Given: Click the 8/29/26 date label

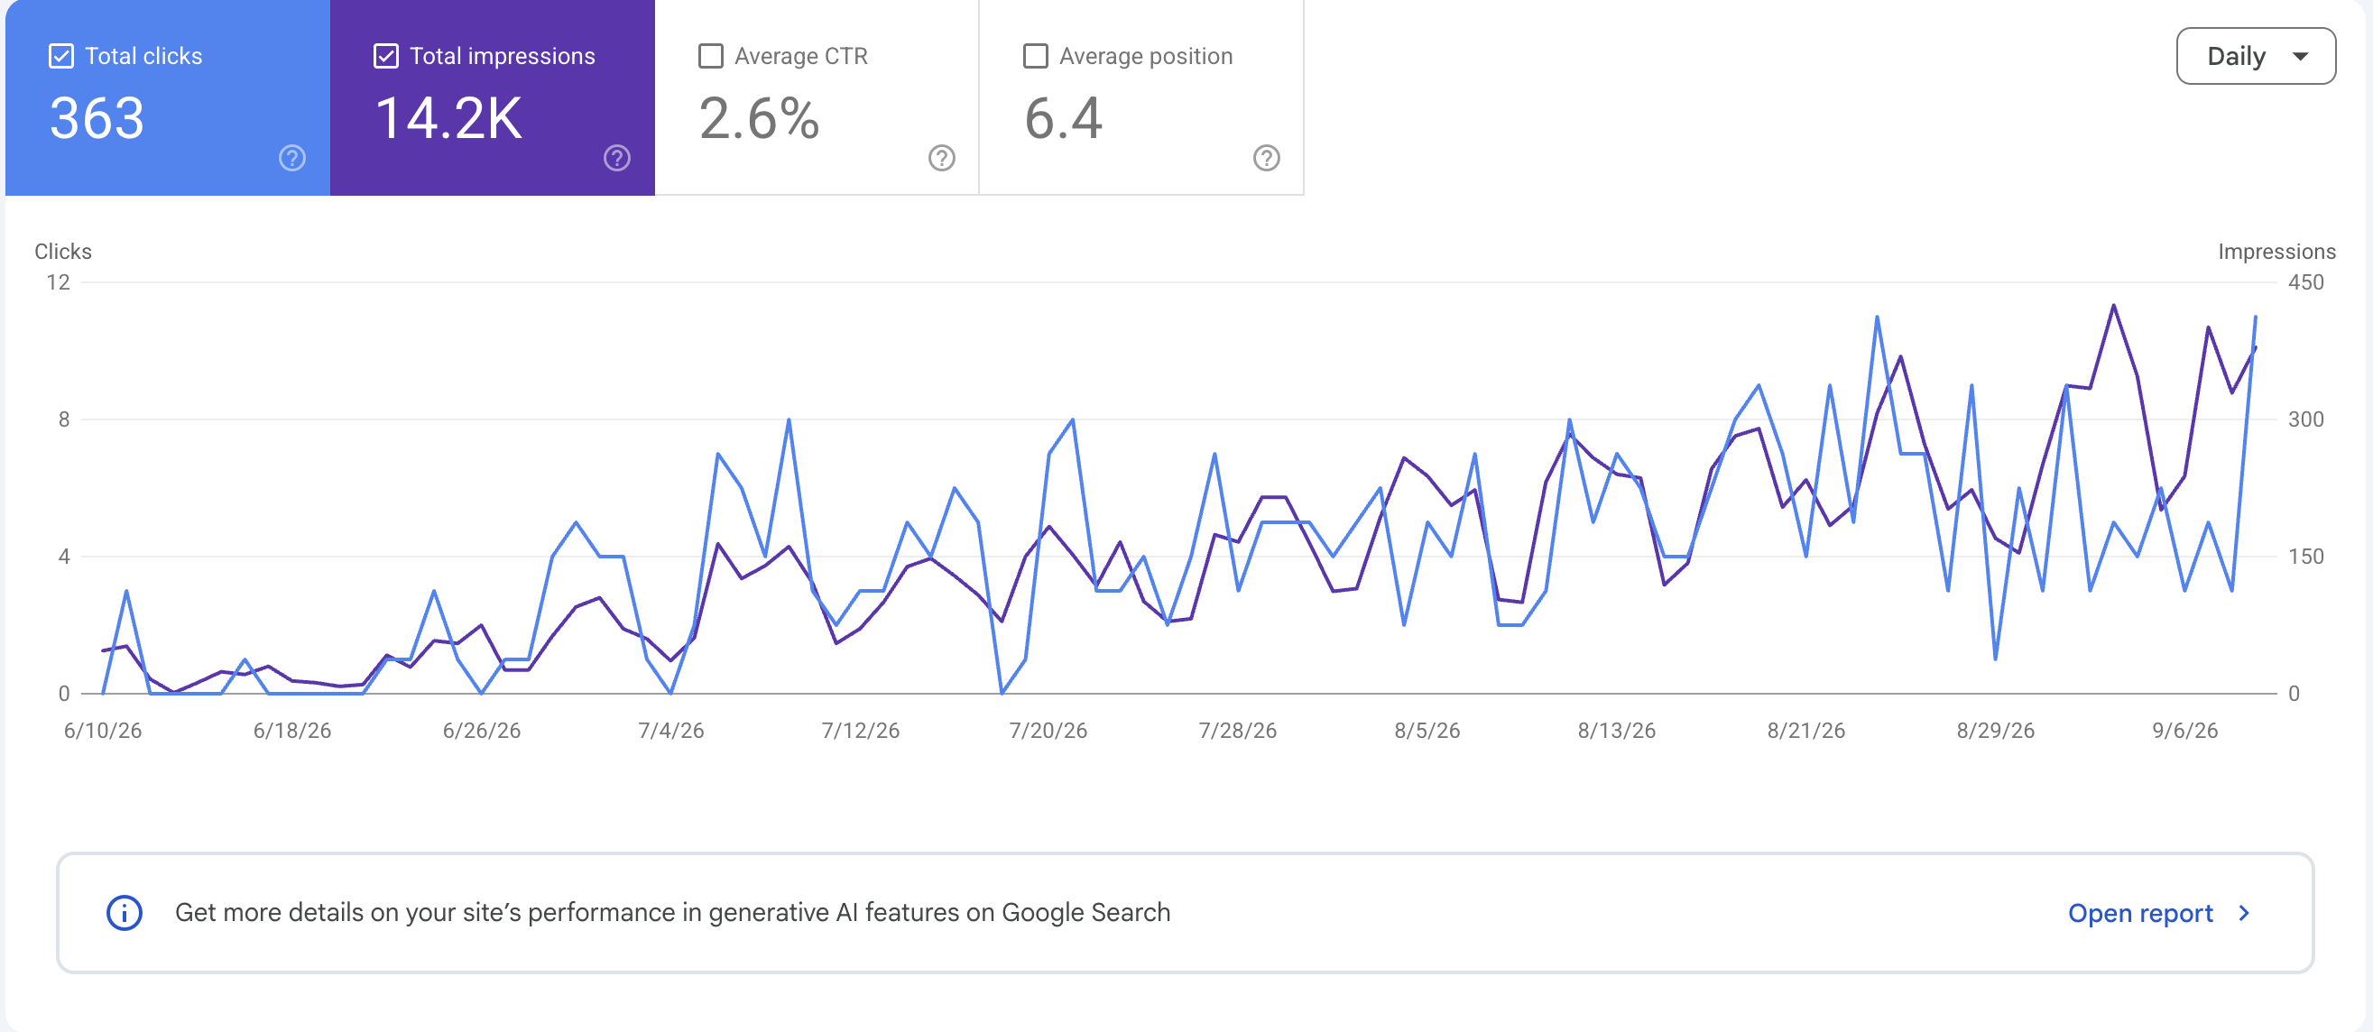Looking at the screenshot, I should click(x=1995, y=731).
